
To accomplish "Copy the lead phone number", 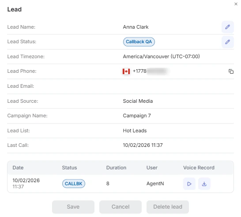I will [231, 71].
